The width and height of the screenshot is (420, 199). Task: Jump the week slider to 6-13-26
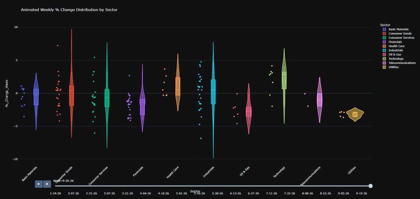236,193
